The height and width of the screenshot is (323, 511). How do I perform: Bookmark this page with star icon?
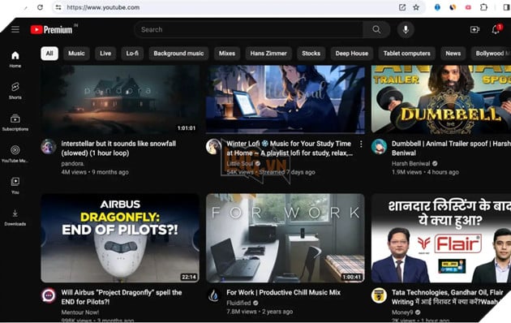[x=416, y=7]
